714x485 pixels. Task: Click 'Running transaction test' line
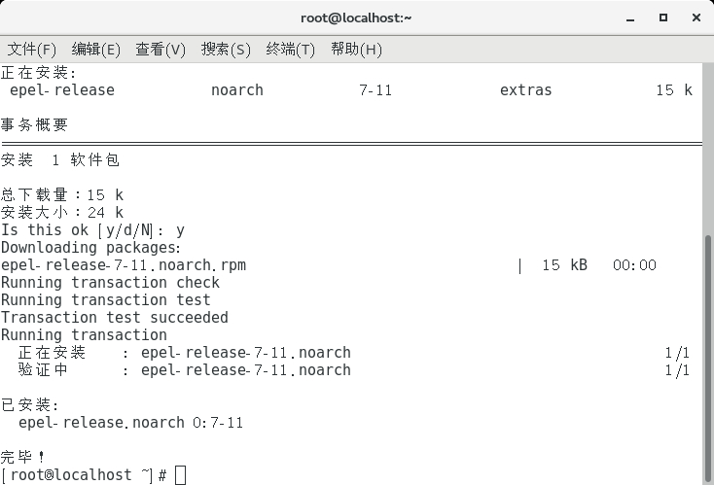[x=106, y=300]
